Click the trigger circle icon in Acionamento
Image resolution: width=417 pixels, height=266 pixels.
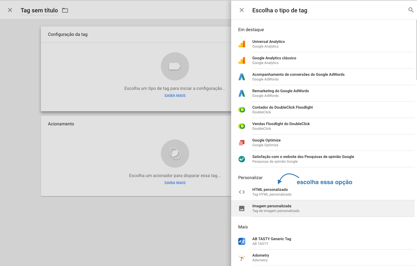pyautogui.click(x=175, y=154)
